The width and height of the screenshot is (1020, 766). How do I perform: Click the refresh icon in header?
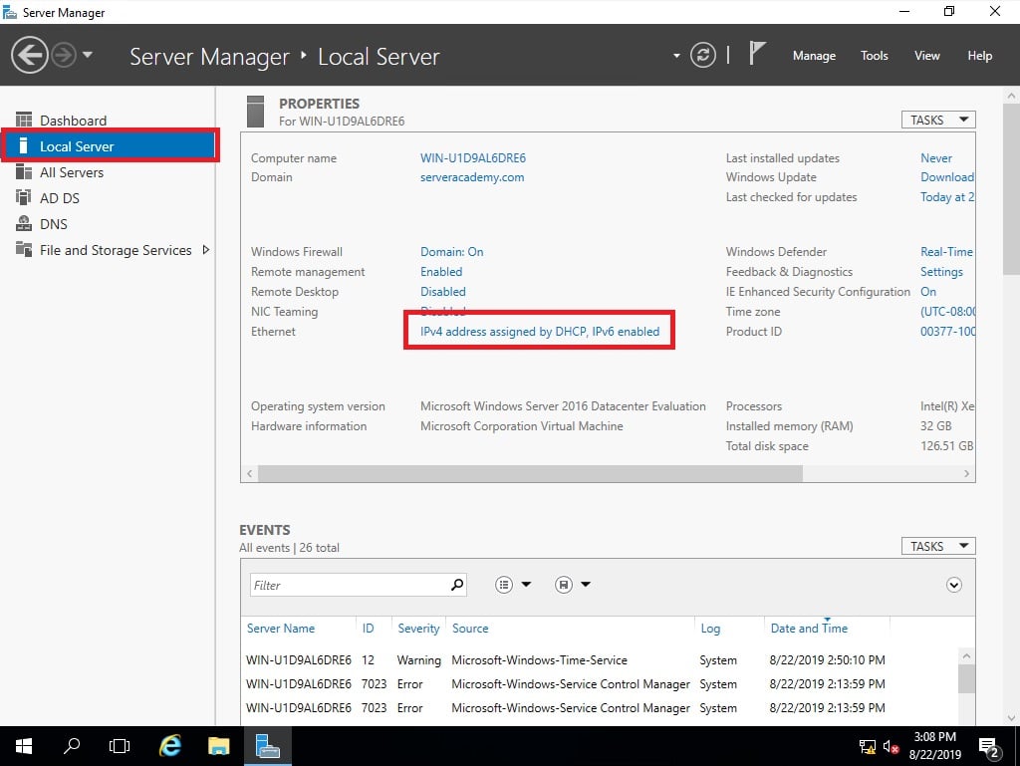click(703, 55)
